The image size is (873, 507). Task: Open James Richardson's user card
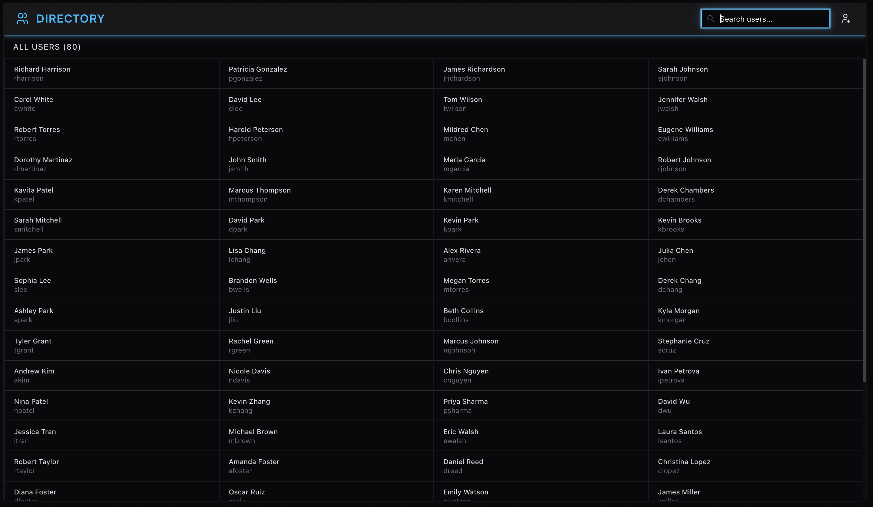[541, 74]
